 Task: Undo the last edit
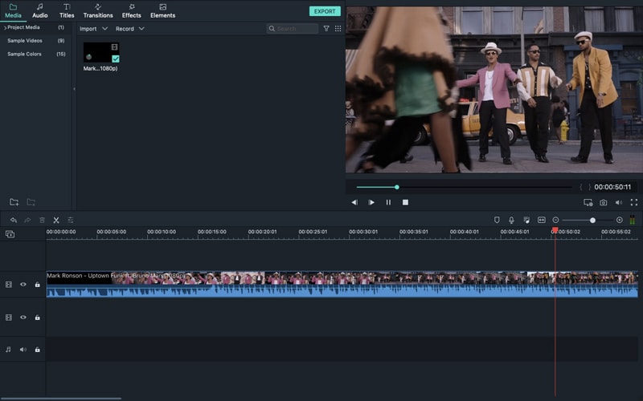click(14, 220)
